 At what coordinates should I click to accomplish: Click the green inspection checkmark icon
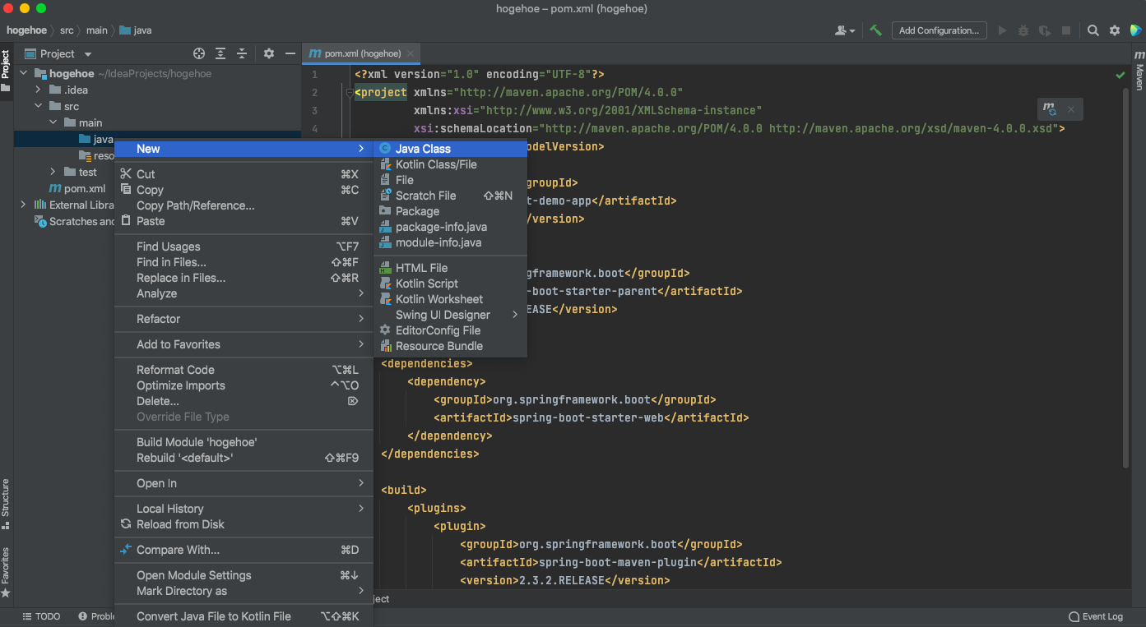point(1120,75)
